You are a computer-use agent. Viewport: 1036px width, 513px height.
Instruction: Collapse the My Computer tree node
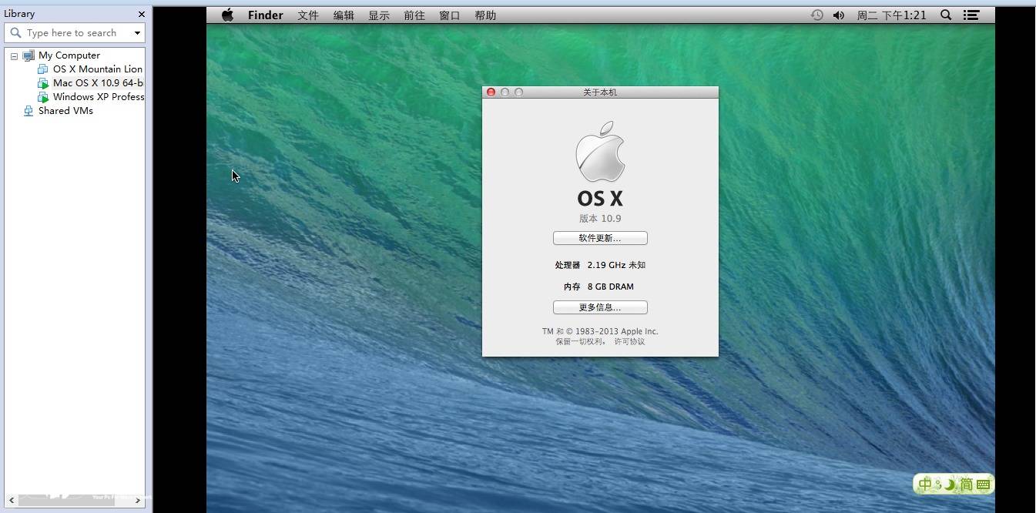(14, 56)
